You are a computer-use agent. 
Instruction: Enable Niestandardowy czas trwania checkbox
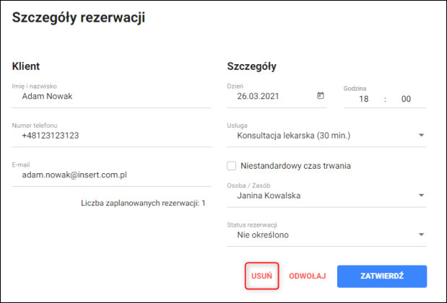point(232,166)
